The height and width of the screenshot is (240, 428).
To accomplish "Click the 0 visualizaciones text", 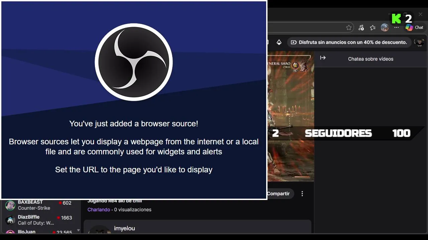I will click(133, 210).
